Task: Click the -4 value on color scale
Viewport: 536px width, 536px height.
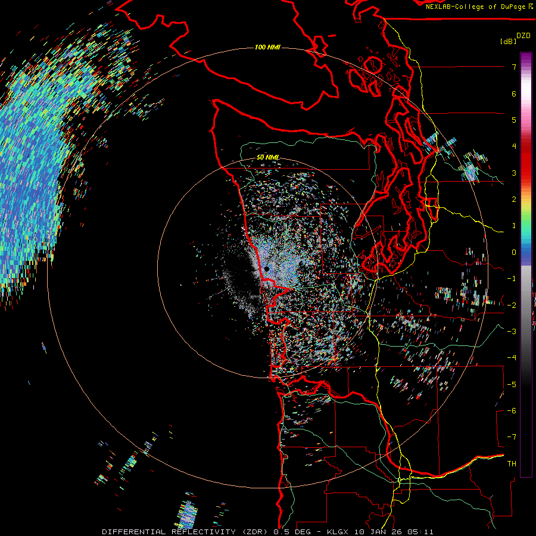Action: click(x=512, y=358)
